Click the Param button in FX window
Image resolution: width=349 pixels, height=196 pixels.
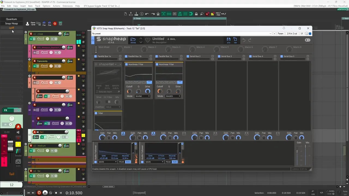click(281, 33)
